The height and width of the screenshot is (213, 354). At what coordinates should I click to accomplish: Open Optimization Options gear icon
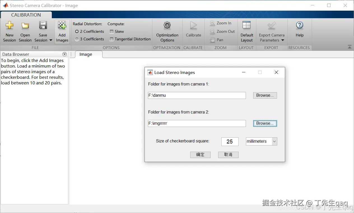167,26
